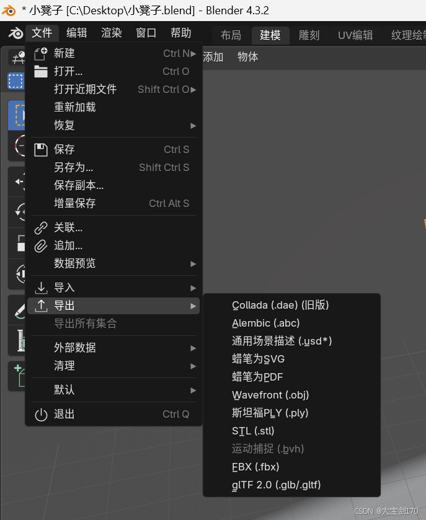Choose 另存为... in the file menu
Image resolution: width=426 pixels, height=520 pixels.
113,167
